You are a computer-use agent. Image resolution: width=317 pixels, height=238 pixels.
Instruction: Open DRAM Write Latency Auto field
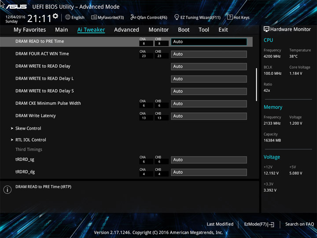point(209,116)
